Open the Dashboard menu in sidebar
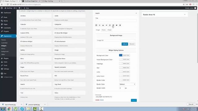This screenshot has width=198, height=111. (7, 13)
